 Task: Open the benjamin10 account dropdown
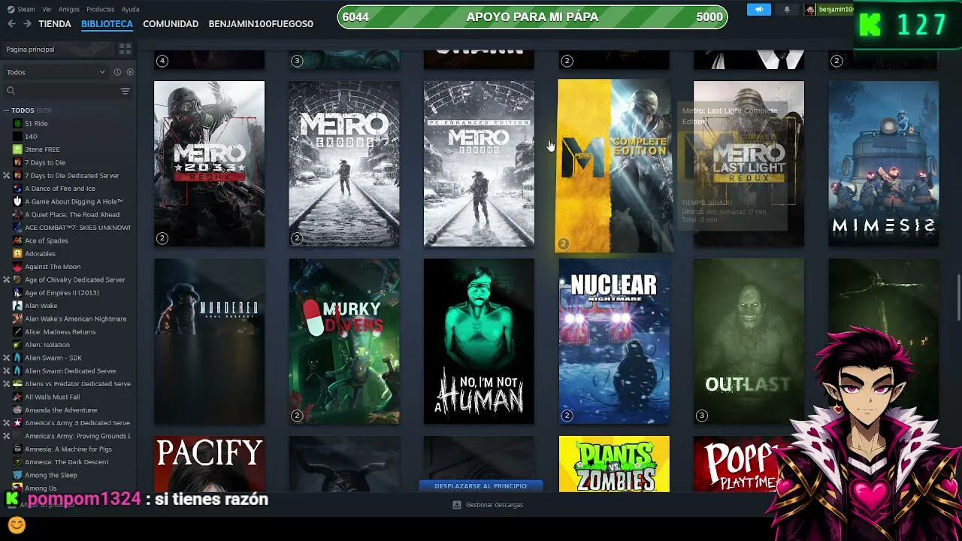pos(835,9)
